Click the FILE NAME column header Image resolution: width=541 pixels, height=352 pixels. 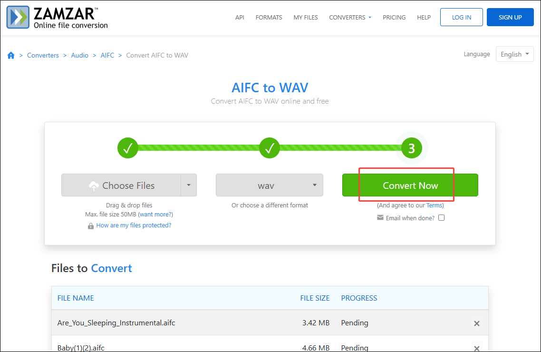point(76,298)
